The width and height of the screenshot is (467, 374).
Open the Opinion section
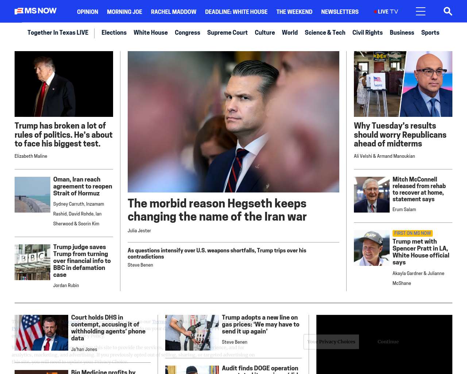(x=88, y=12)
